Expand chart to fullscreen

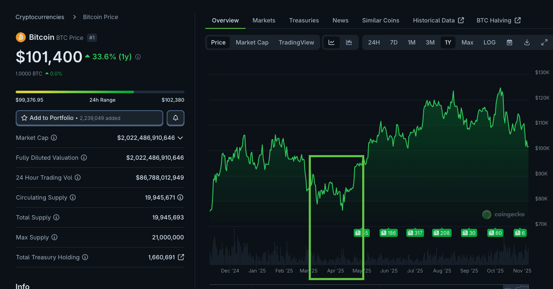point(545,42)
